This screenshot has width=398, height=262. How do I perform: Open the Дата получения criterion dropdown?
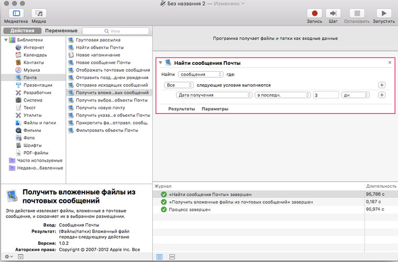214,95
